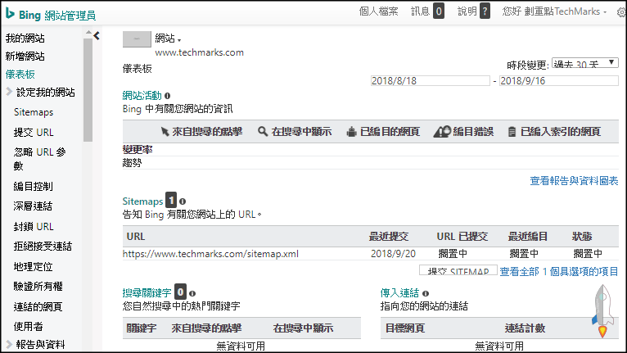Click the info icon next to 搜尋關鍵字
This screenshot has height=353, width=627.
192,293
